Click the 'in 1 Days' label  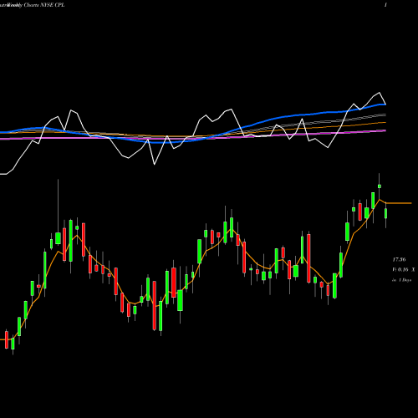[x=402, y=280]
